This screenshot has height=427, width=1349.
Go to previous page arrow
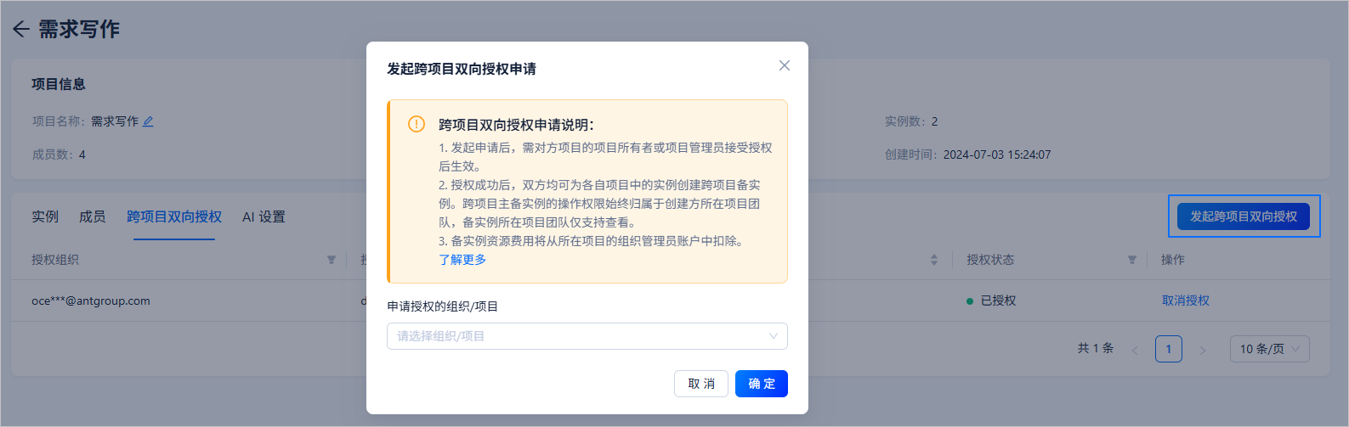1135,350
